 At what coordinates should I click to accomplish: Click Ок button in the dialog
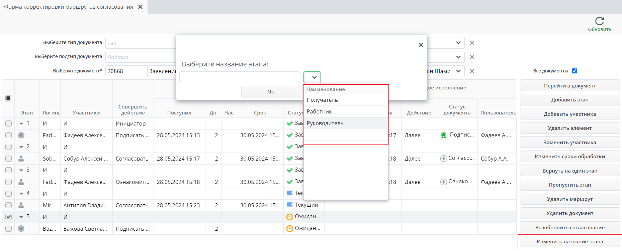coord(271,91)
